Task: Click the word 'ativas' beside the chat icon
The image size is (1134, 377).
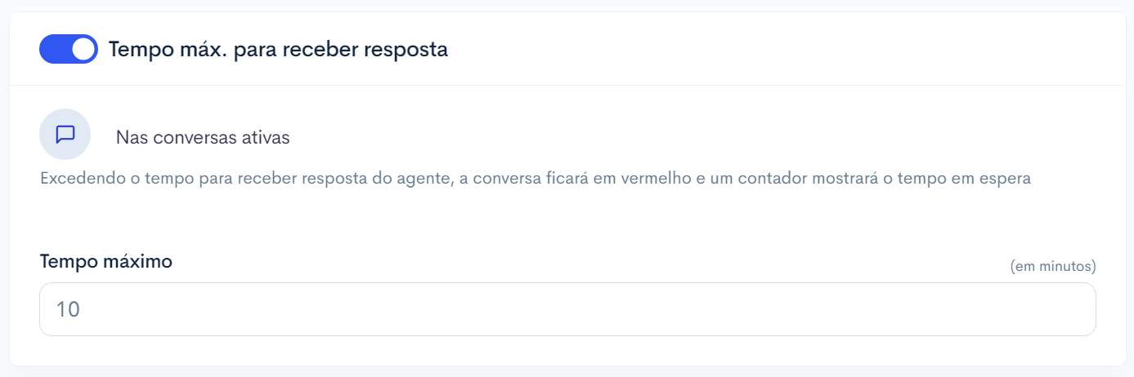Action: (x=267, y=137)
